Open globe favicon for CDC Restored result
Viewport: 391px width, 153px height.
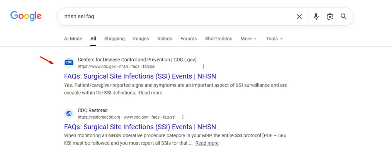pos(69,113)
